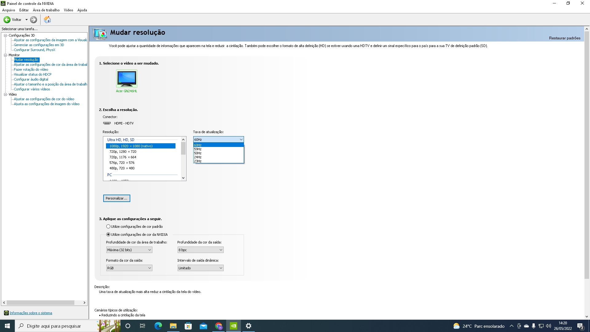This screenshot has height=332, width=590.
Task: Click the microphone tray icon
Action: [x=534, y=326]
